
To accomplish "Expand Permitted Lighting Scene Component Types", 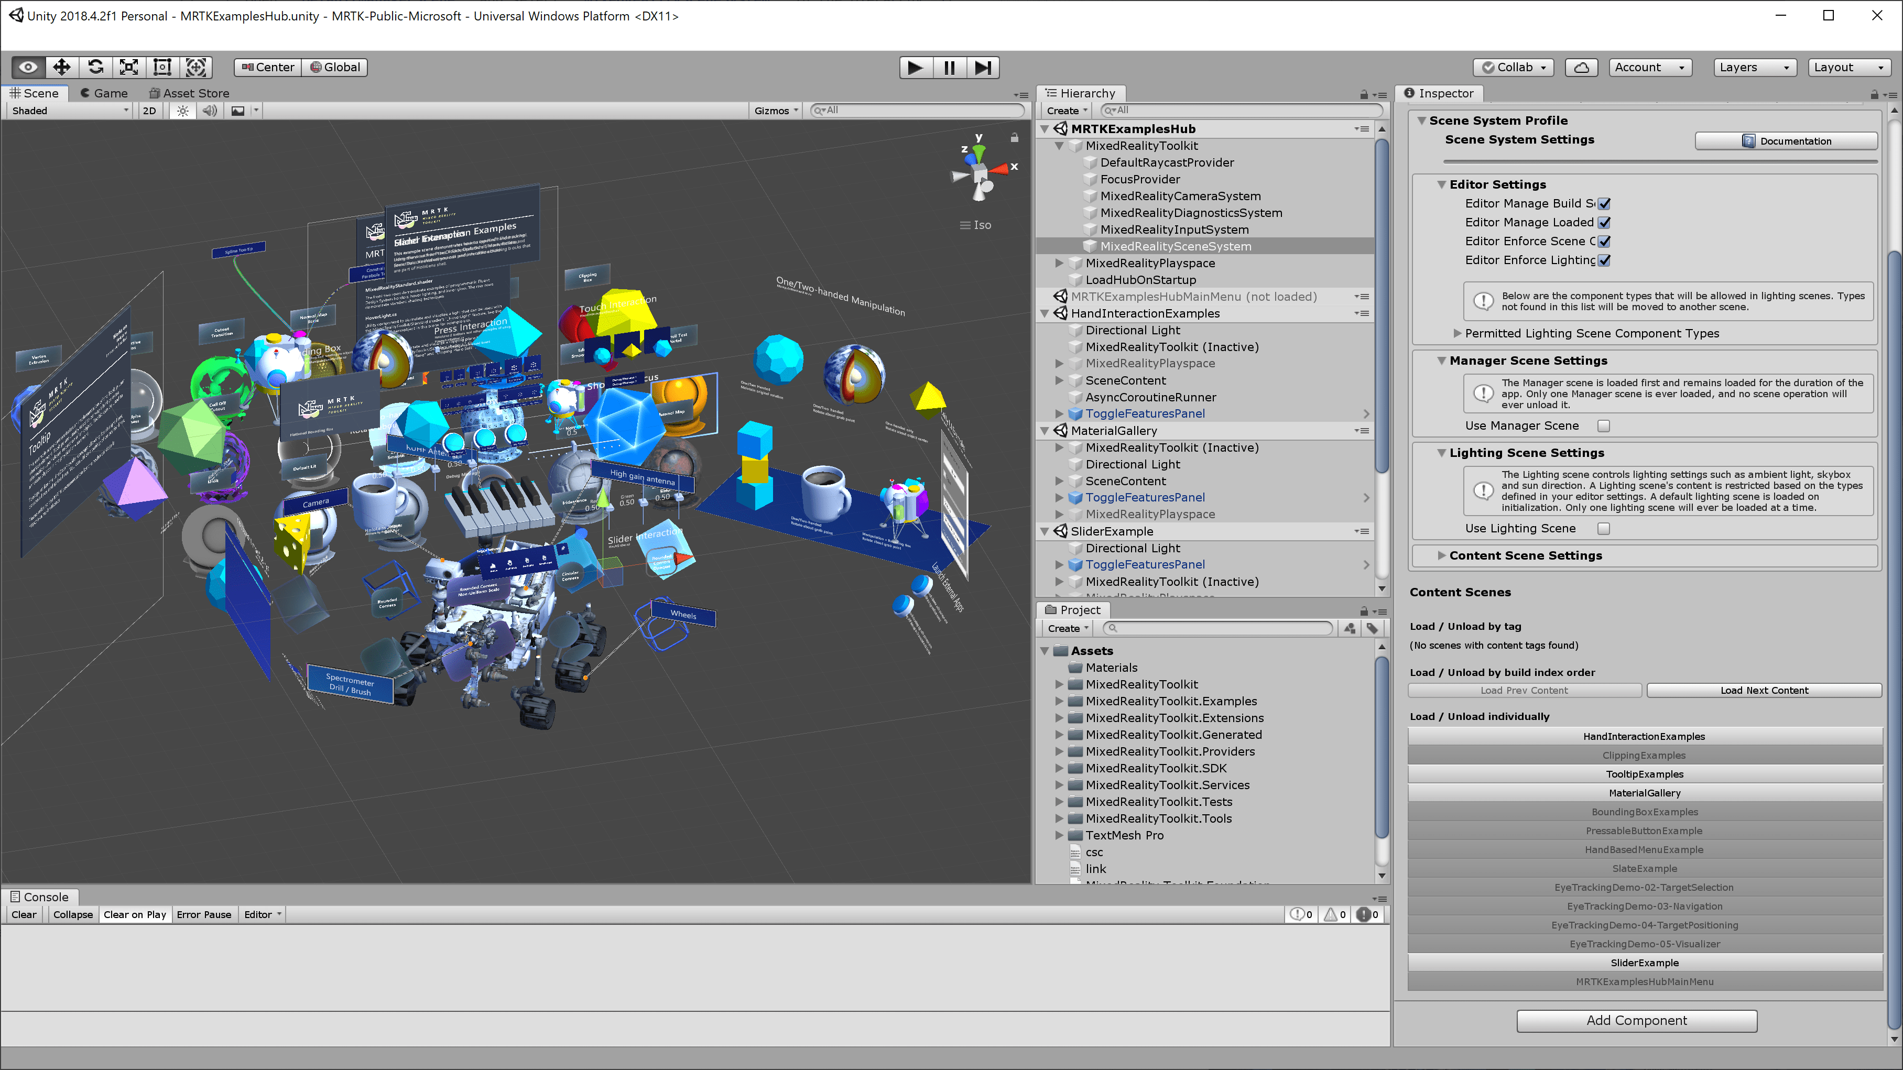I will click(1457, 333).
